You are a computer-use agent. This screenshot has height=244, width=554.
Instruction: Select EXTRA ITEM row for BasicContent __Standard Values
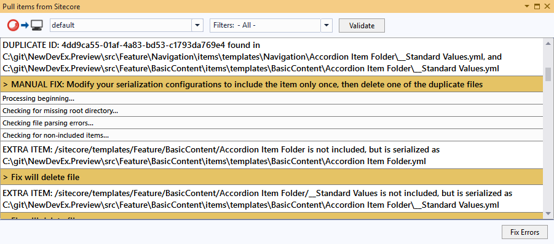[x=272, y=199]
